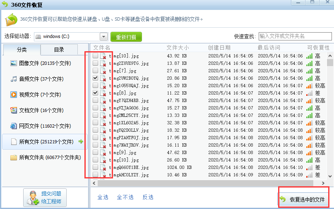
Task: Select the image files category icon
Action: pyautogui.click(x=14, y=63)
